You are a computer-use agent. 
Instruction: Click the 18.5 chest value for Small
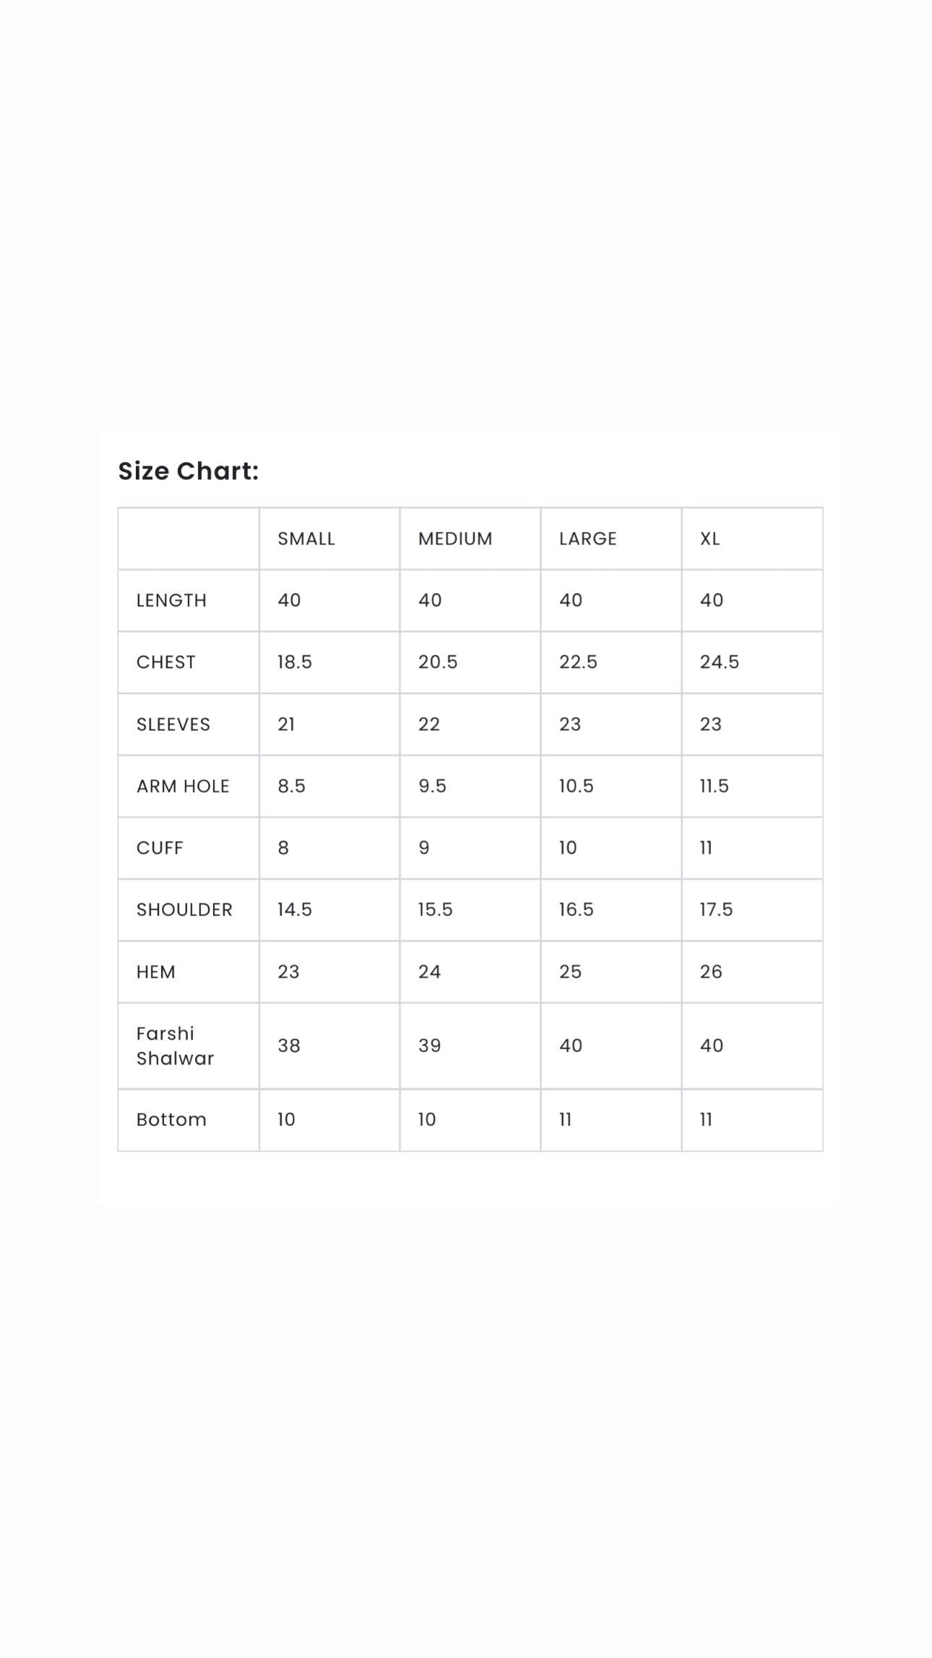click(x=295, y=662)
